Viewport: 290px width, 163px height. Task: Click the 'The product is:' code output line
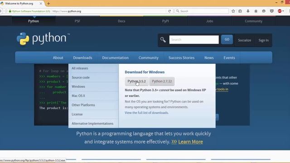click(53, 108)
